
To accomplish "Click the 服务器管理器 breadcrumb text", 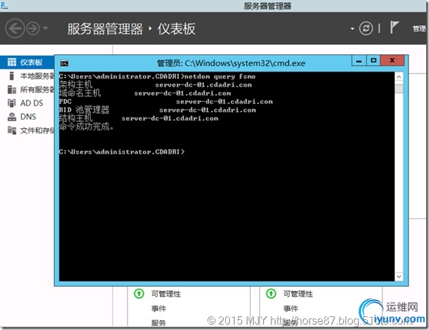I will (105, 29).
